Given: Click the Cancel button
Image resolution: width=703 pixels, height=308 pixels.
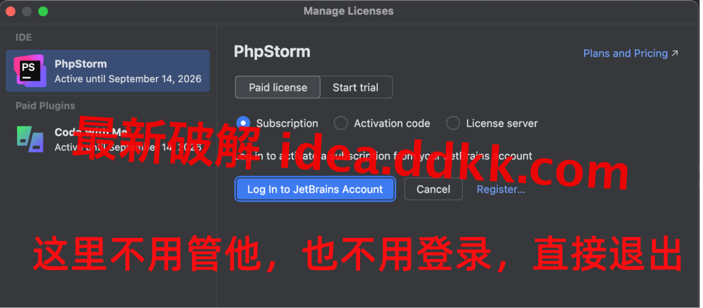Looking at the screenshot, I should 434,189.
